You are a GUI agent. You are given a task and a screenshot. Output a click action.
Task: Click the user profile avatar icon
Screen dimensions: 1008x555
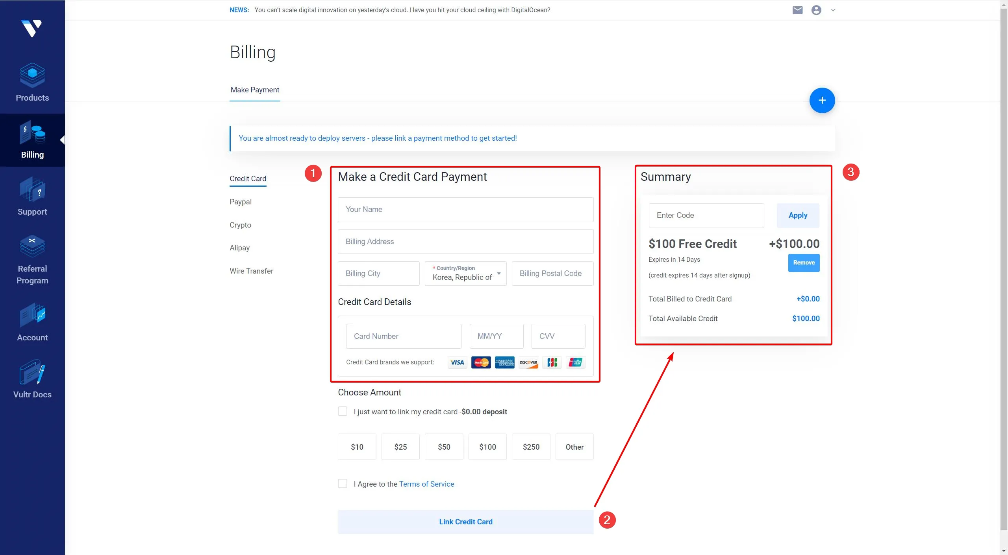click(816, 10)
